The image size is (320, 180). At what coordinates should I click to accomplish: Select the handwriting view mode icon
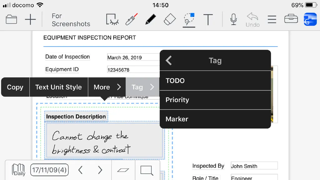112,20
